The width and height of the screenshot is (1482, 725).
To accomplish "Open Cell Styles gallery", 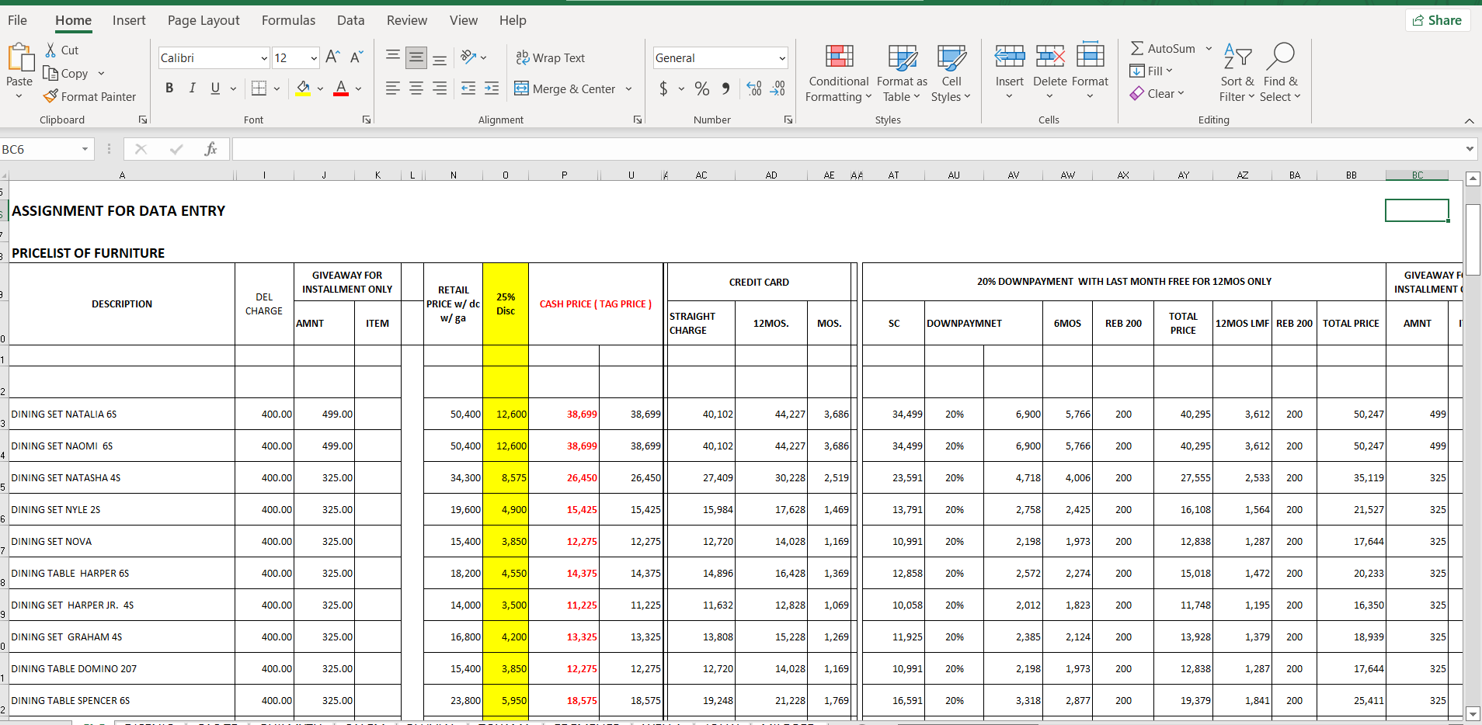I will click(x=951, y=74).
